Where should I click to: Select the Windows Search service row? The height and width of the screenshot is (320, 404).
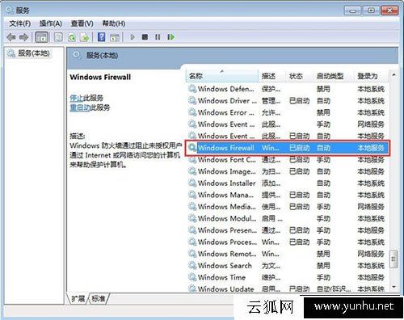click(x=288, y=266)
